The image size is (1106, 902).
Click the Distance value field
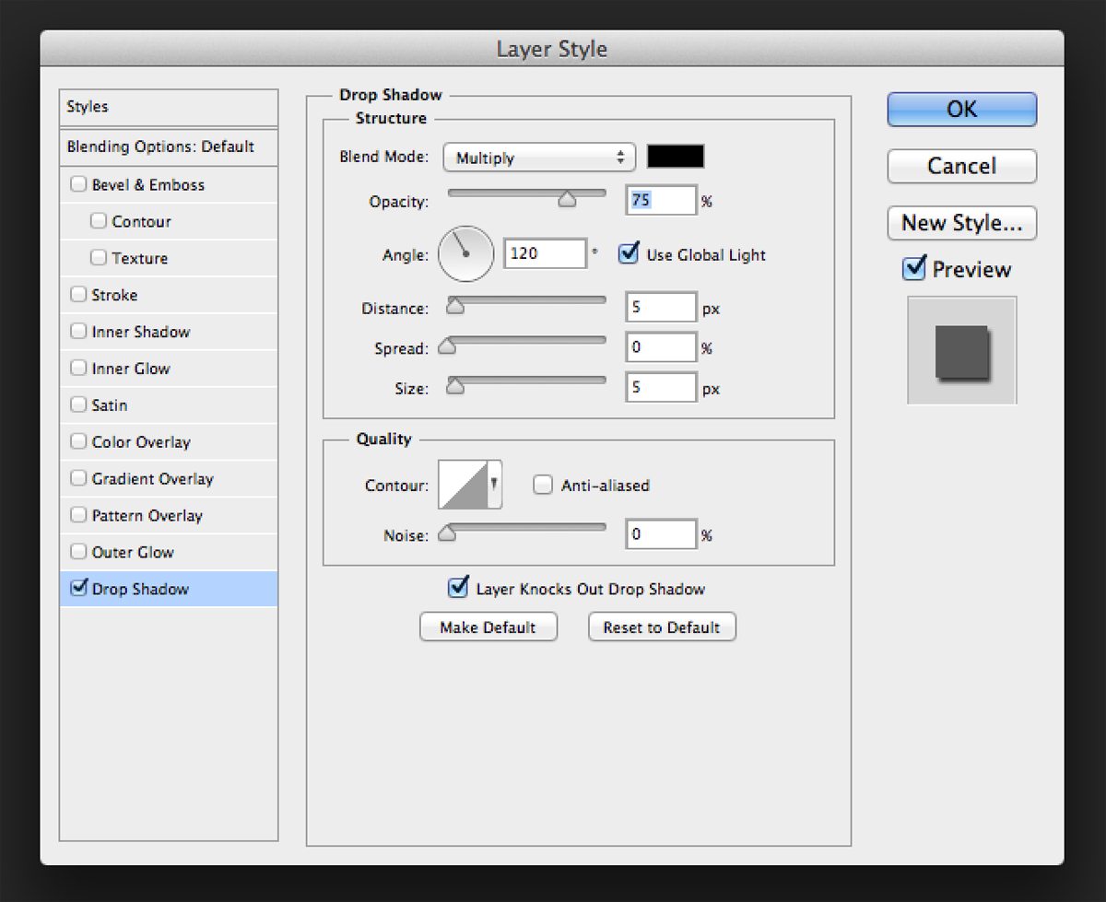click(x=661, y=308)
